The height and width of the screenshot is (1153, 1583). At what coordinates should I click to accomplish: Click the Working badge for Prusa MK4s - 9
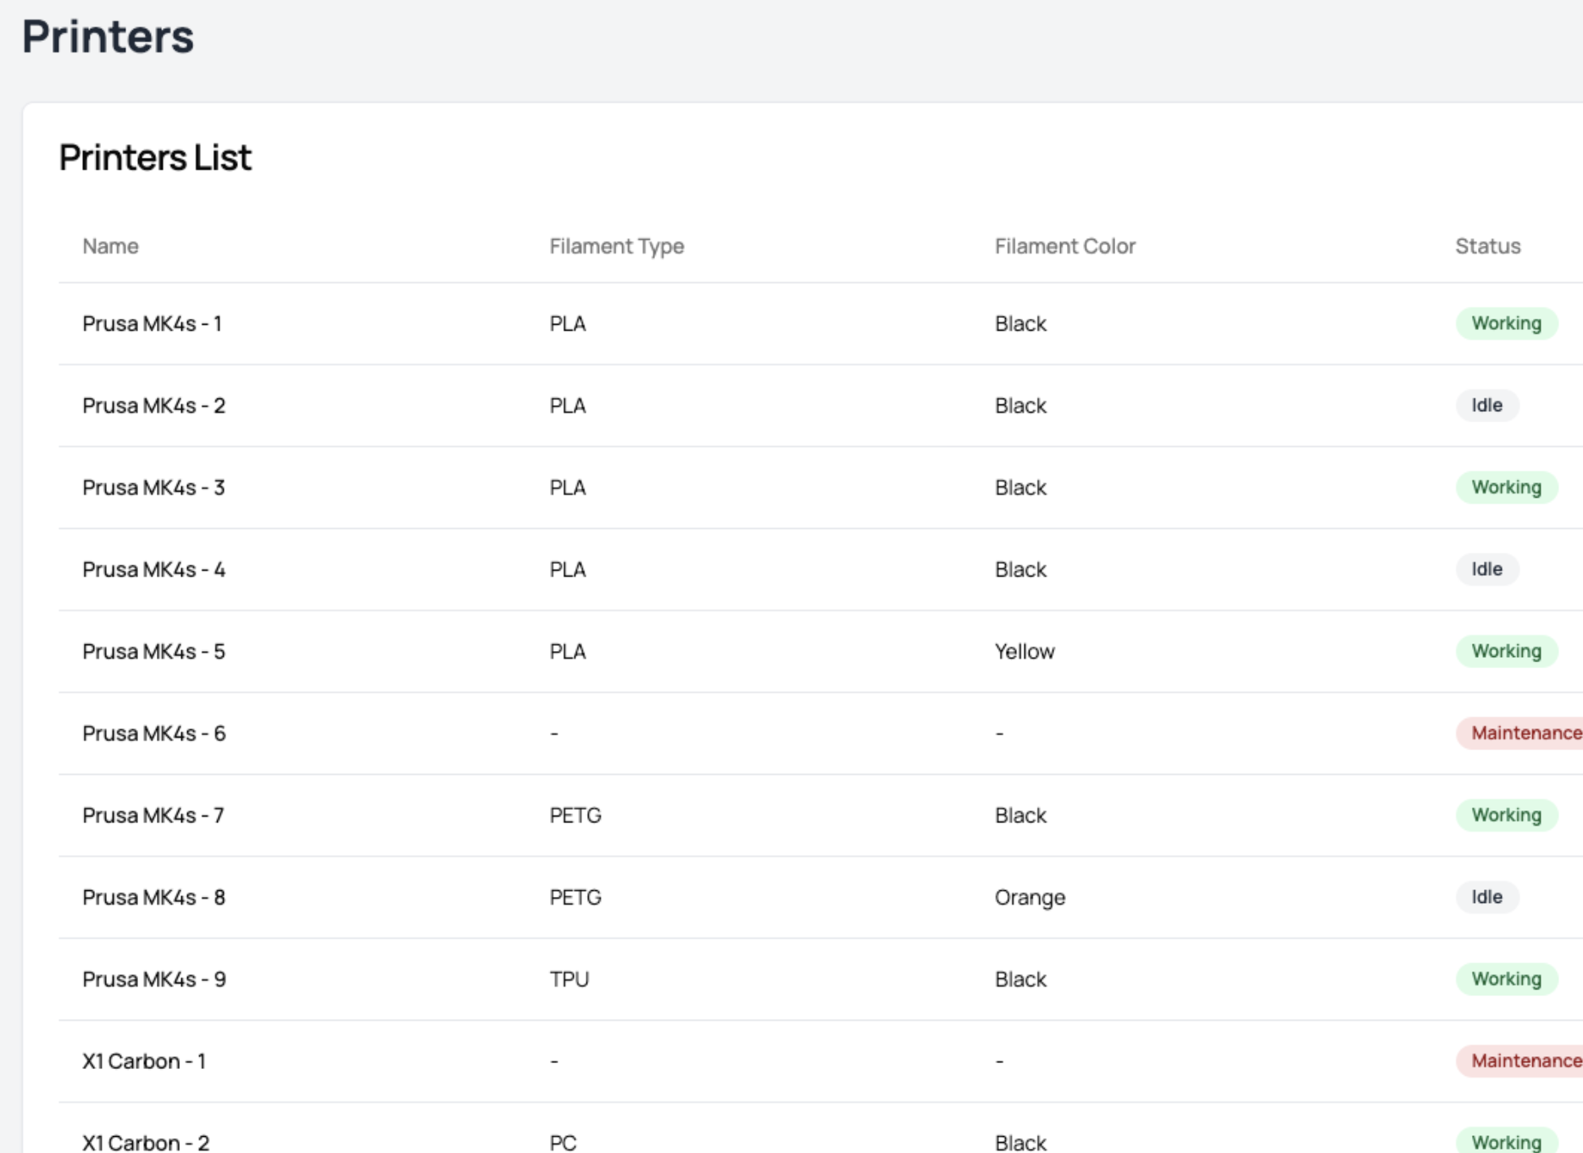point(1506,979)
